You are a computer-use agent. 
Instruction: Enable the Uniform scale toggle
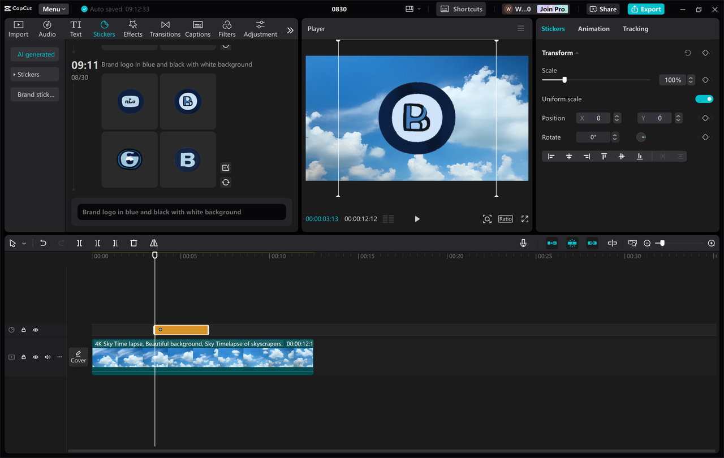(704, 98)
